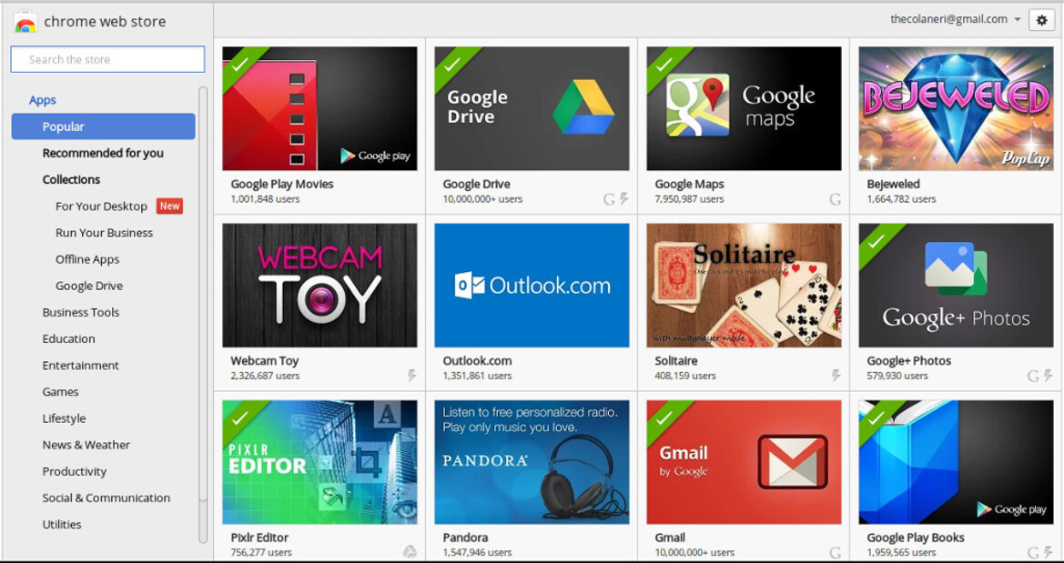Click the Google Drive title under its thumbnail

tap(476, 184)
